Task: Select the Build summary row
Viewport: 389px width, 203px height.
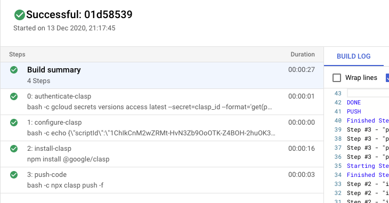Action: [162, 75]
